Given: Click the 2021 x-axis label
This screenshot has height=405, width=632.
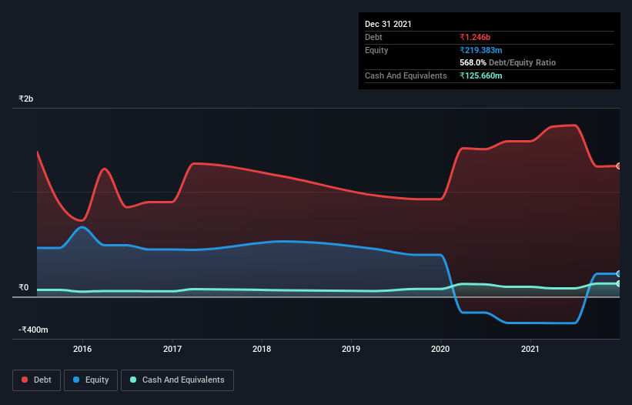Looking at the screenshot, I should [x=530, y=349].
